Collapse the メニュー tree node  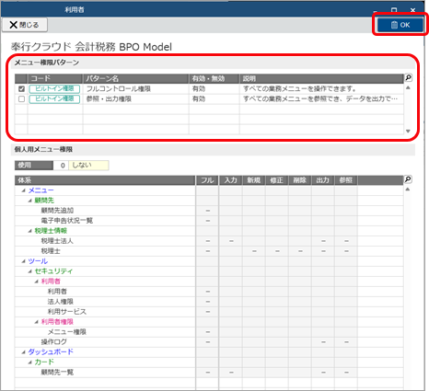(x=24, y=190)
